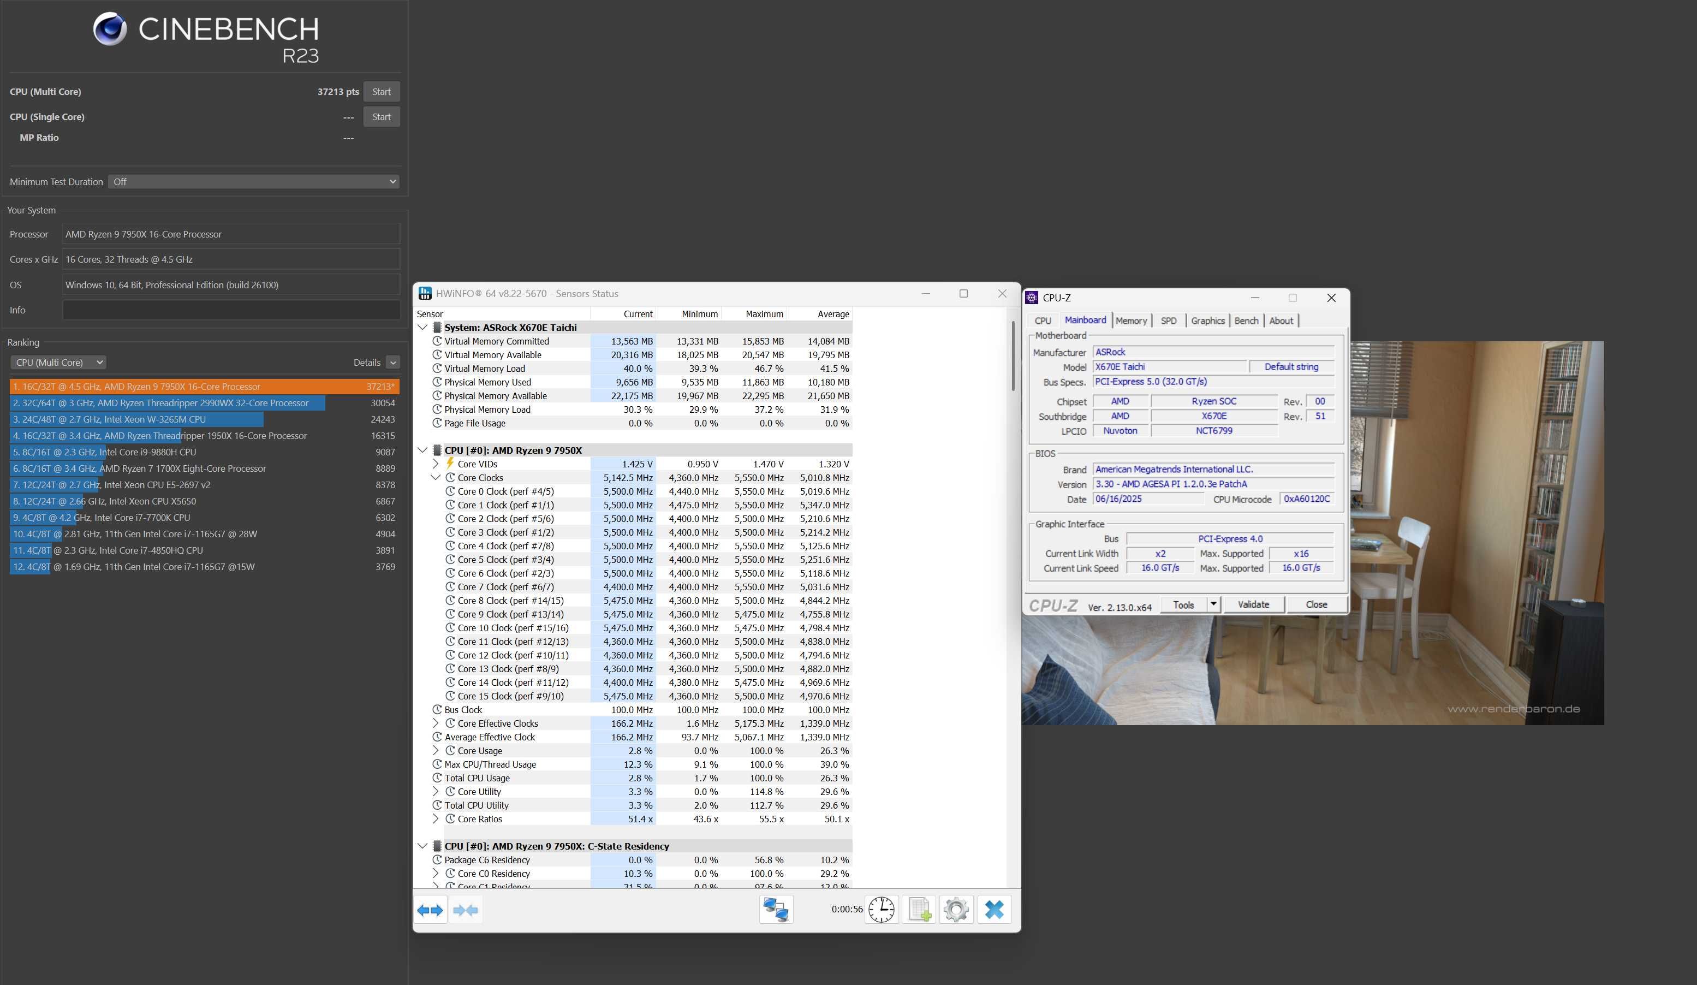The image size is (1697, 985).
Task: Expand the Core Effective Clocks row
Action: (x=436, y=723)
